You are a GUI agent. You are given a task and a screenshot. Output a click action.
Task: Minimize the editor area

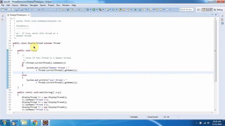212,15
